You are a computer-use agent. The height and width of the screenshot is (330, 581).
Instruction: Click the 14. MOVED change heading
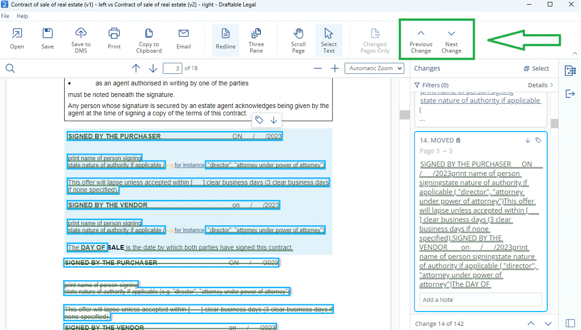(437, 140)
